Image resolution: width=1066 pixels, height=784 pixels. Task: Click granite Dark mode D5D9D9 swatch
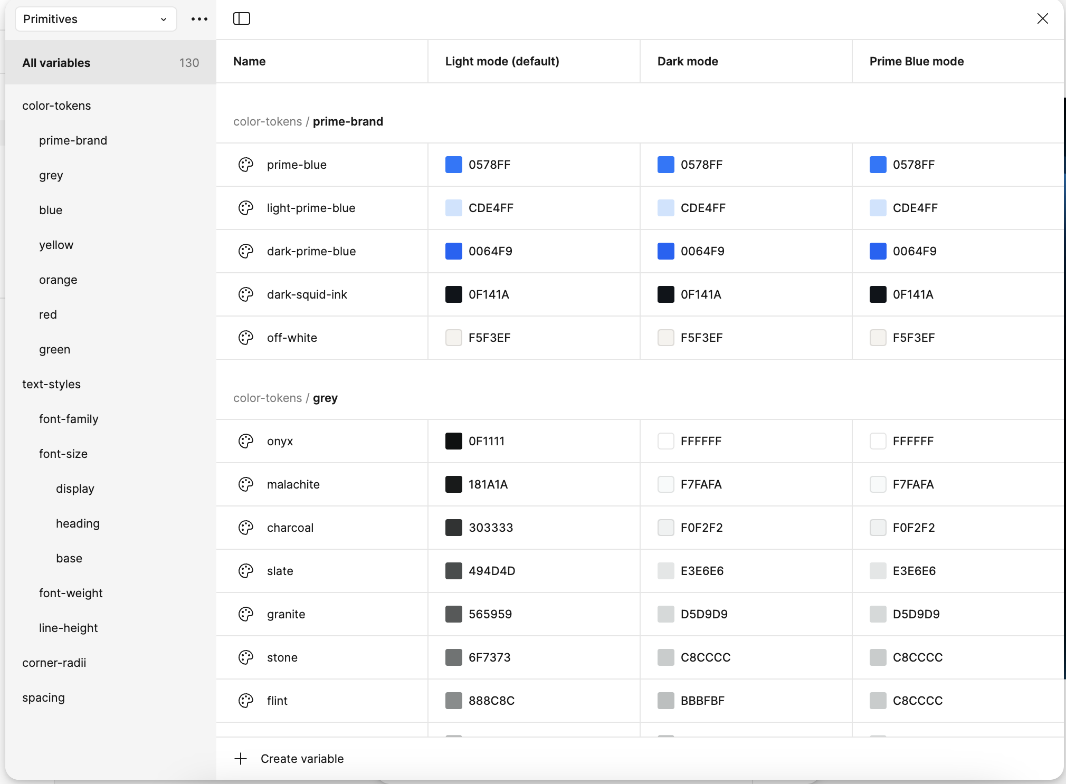[666, 614]
